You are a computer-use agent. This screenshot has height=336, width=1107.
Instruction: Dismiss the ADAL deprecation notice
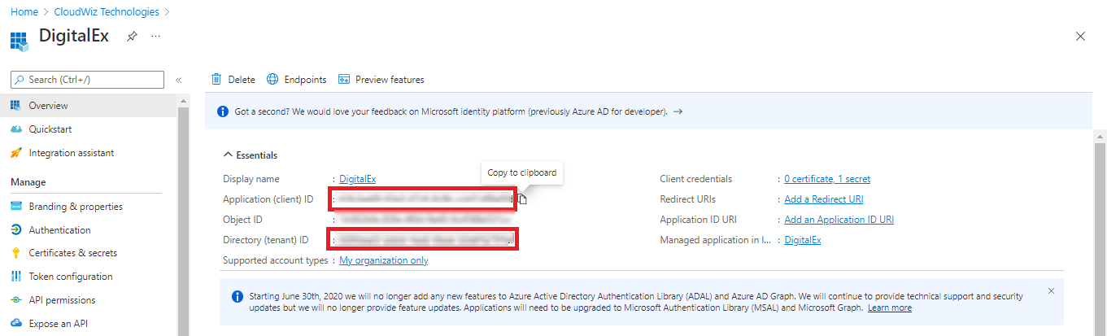pyautogui.click(x=1051, y=290)
